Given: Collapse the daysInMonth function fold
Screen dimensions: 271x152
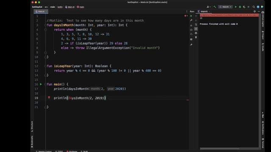Looking at the screenshot, I should [x=46, y=25].
